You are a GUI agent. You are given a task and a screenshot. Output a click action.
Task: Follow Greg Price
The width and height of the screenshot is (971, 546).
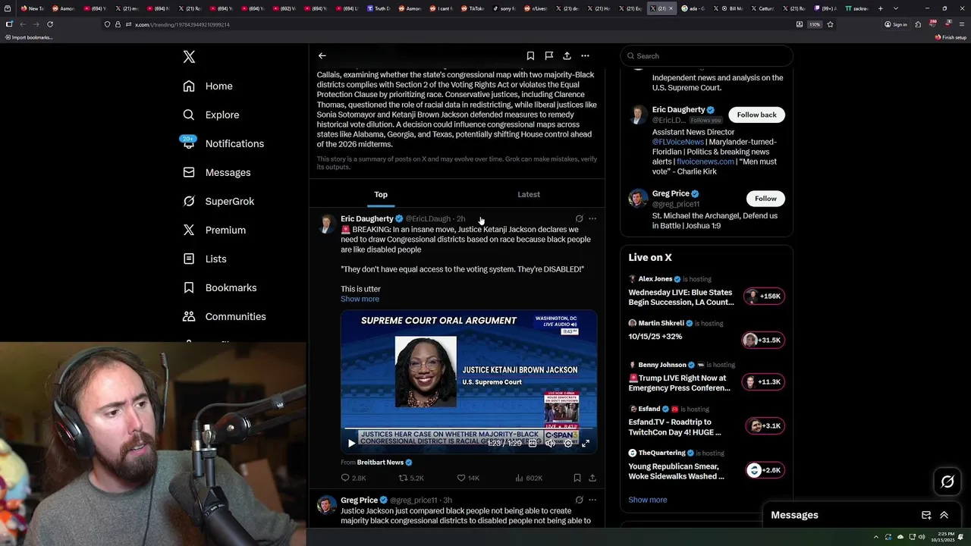pos(765,199)
